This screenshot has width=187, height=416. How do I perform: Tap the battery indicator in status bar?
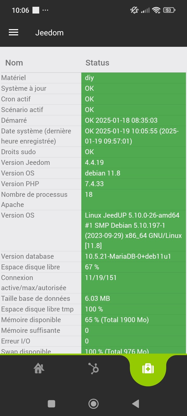pos(169,10)
